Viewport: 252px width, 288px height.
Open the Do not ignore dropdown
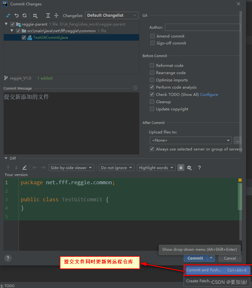[x=116, y=168]
